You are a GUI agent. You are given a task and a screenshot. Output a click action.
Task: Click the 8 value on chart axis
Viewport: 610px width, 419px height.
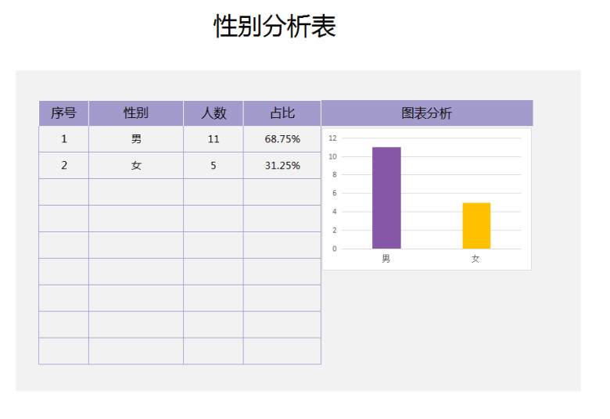click(334, 174)
